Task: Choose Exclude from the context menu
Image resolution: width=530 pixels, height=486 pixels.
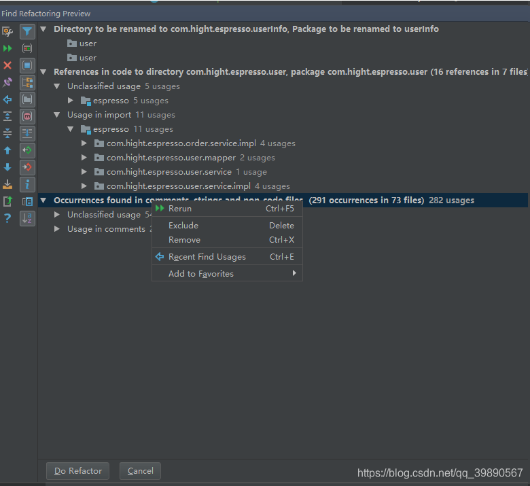Action: pyautogui.click(x=227, y=225)
